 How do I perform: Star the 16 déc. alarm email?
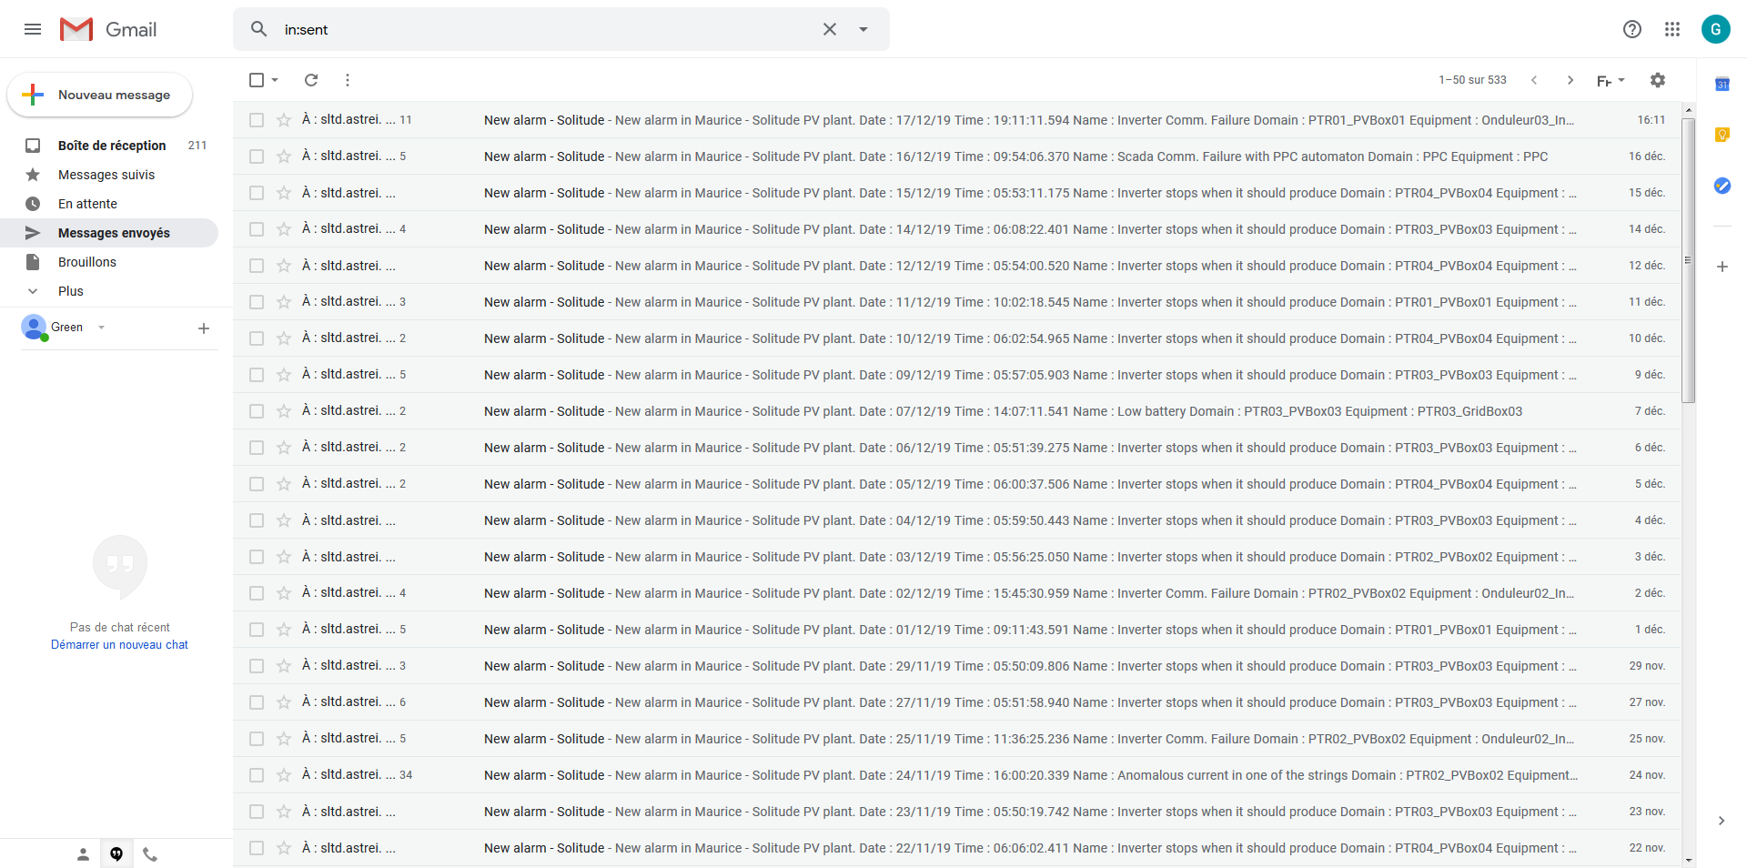[x=284, y=156]
